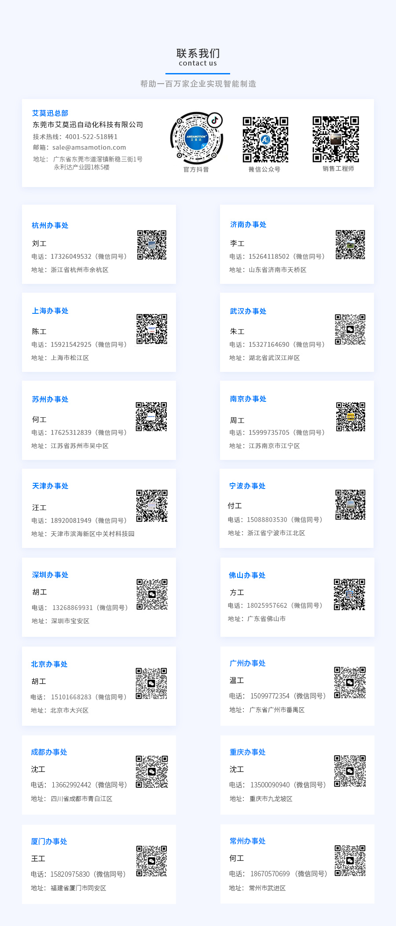
Task: Open the Changzhou office (常州办事处) QR code
Action: tap(350, 861)
